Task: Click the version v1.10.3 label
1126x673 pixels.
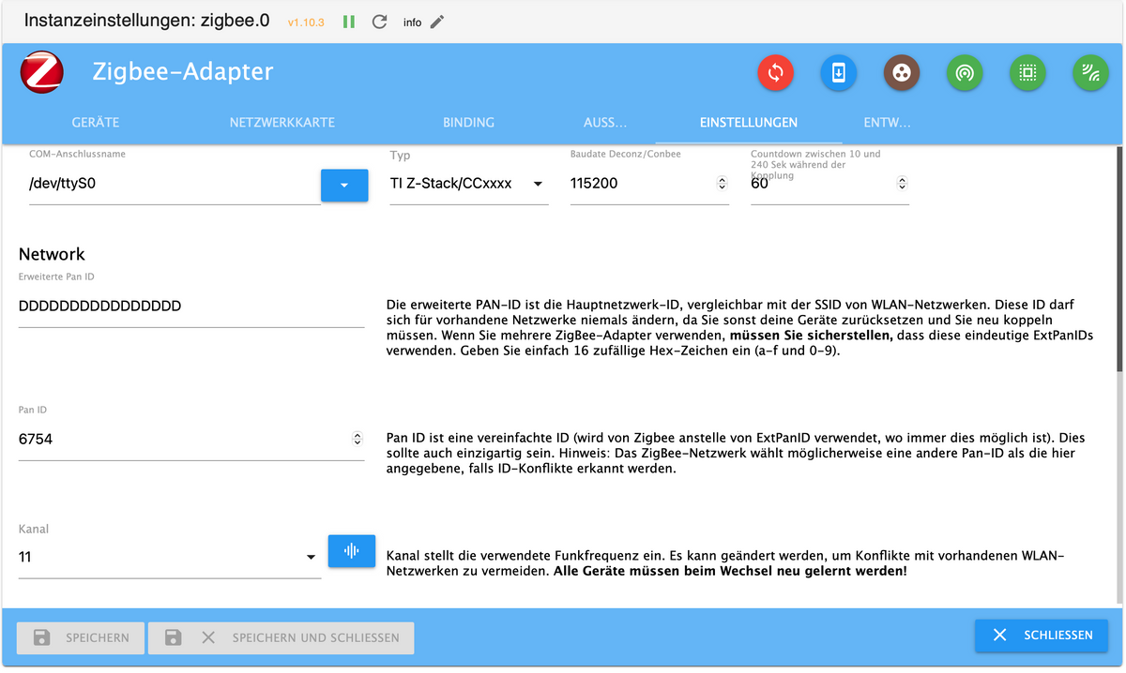Action: click(306, 22)
